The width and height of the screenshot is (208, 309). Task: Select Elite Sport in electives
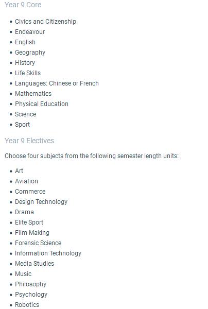click(29, 222)
